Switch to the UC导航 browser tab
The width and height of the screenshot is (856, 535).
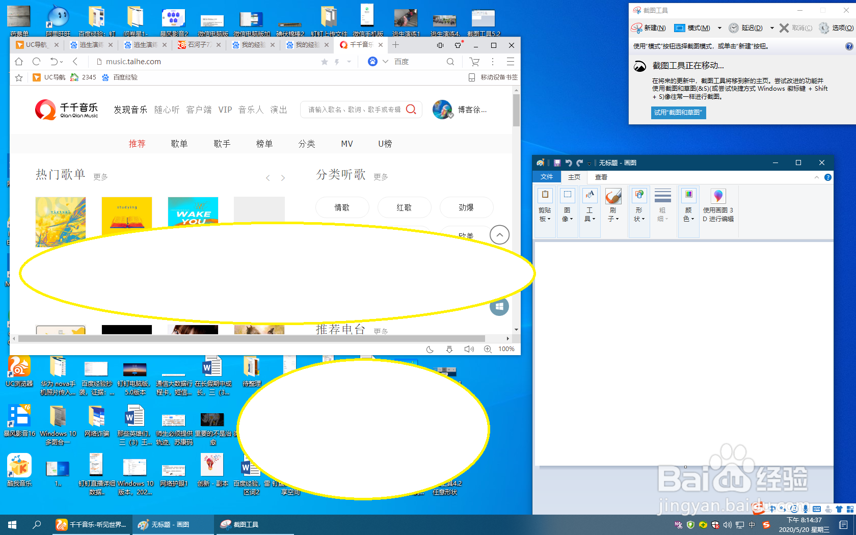tap(37, 45)
